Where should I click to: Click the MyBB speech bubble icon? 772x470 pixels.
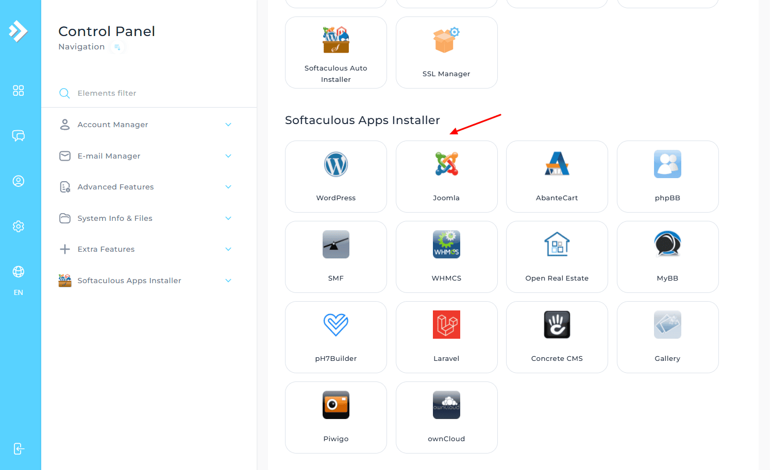click(667, 244)
